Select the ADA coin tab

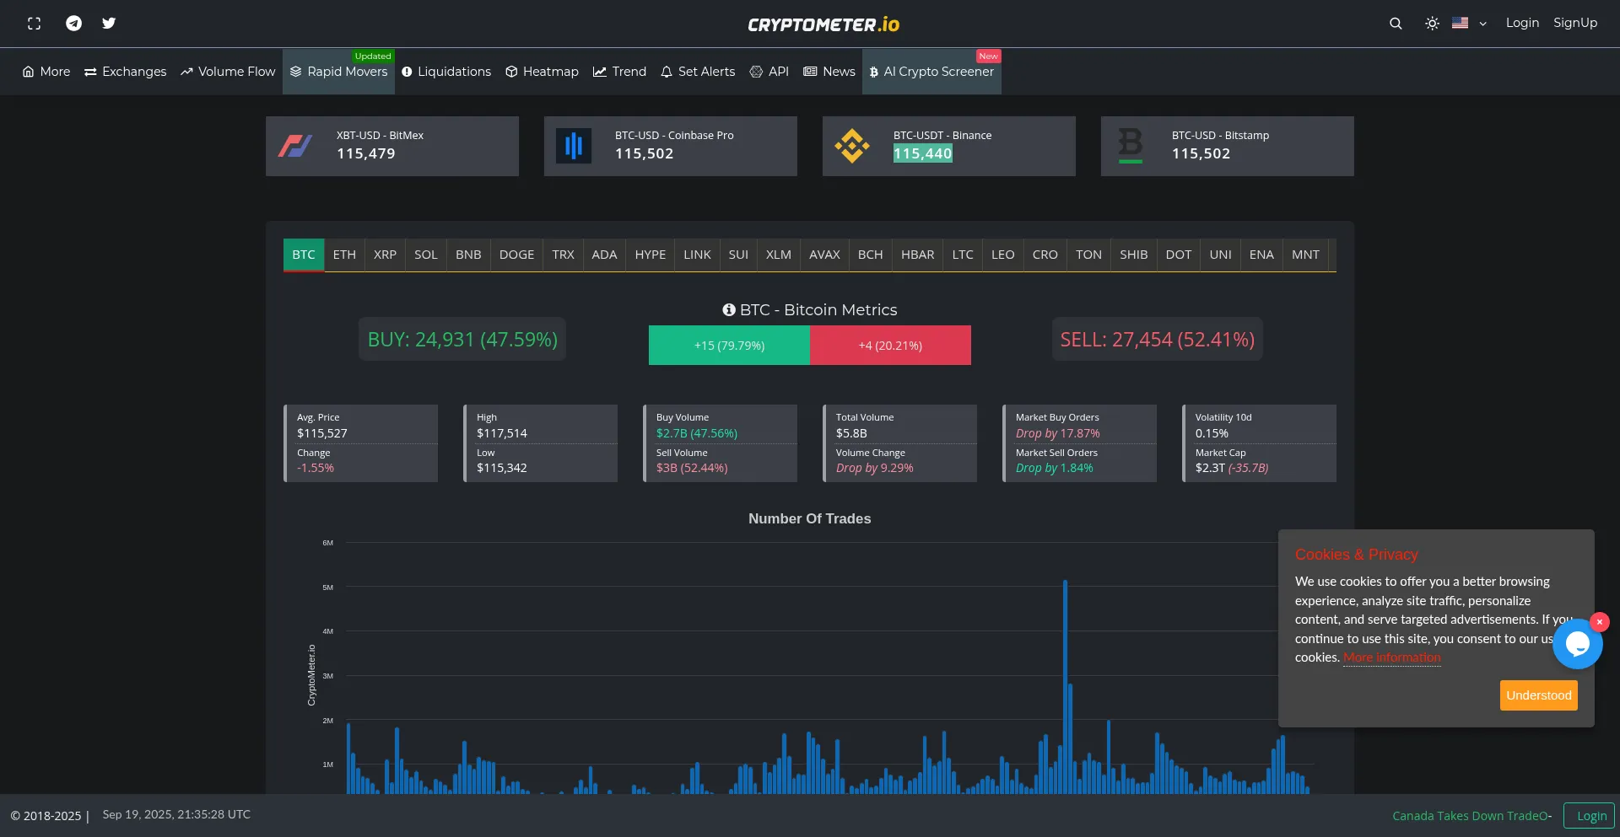point(604,255)
